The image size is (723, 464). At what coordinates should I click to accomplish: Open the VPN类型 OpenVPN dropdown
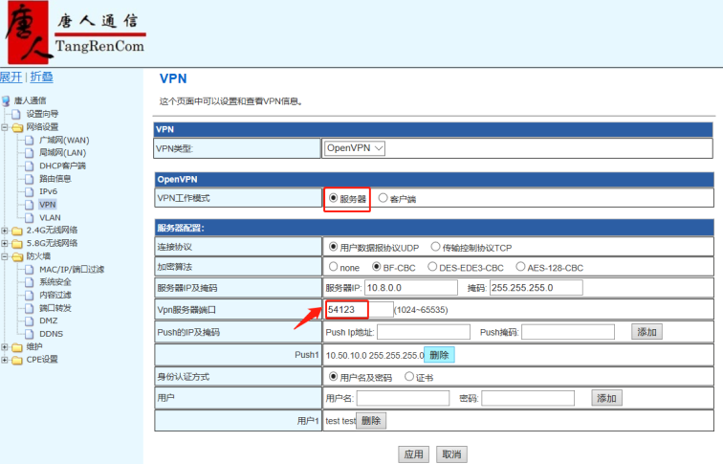[355, 148]
